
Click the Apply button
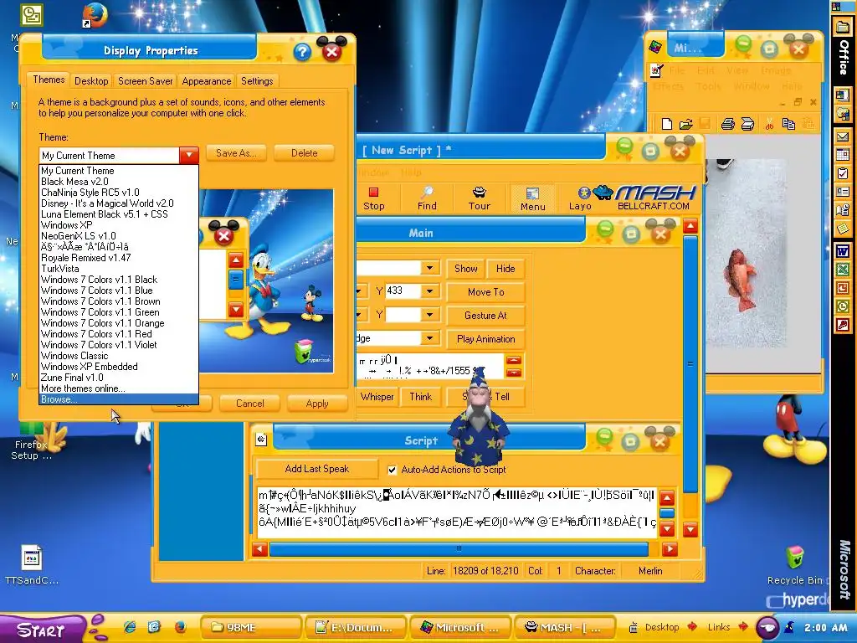[317, 404]
